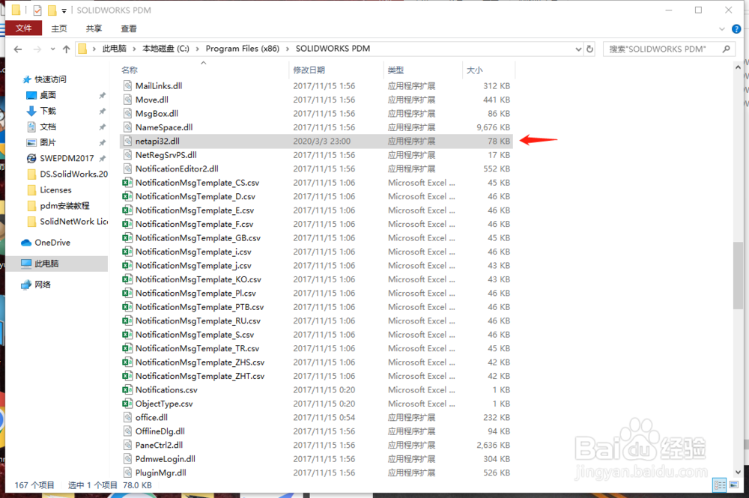
Task: Select 快速访问 in navigation pane
Action: coord(50,79)
